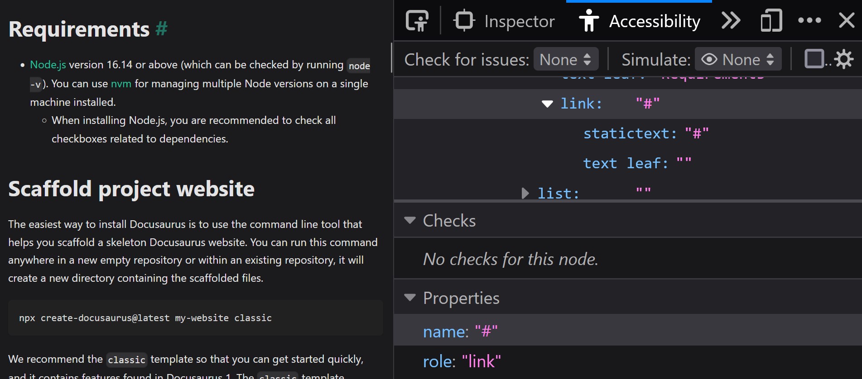Show more developer tools tabs
The image size is (862, 379).
point(731,21)
